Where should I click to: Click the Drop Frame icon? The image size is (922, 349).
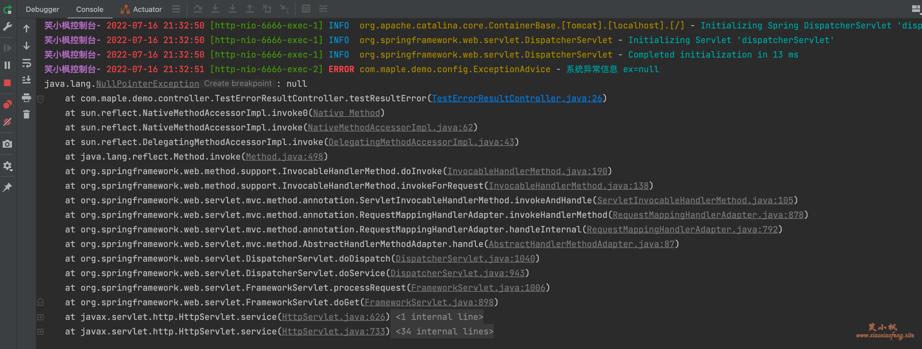(x=267, y=9)
